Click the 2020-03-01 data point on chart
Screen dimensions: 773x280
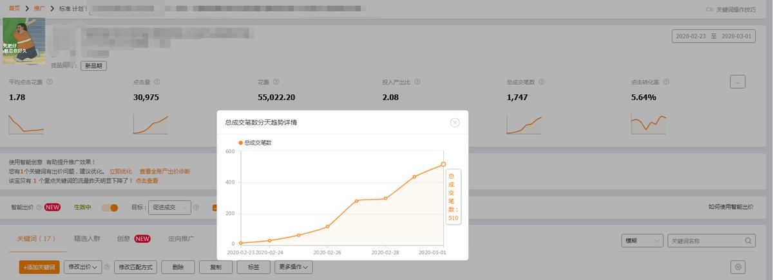coord(443,164)
